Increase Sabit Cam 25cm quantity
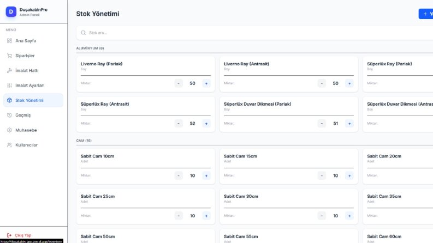This screenshot has height=243, width=433. tap(206, 216)
